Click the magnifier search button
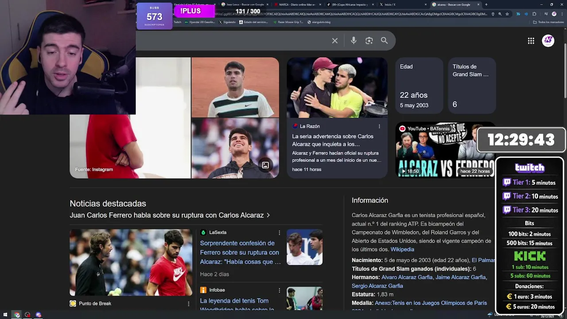 click(x=384, y=41)
